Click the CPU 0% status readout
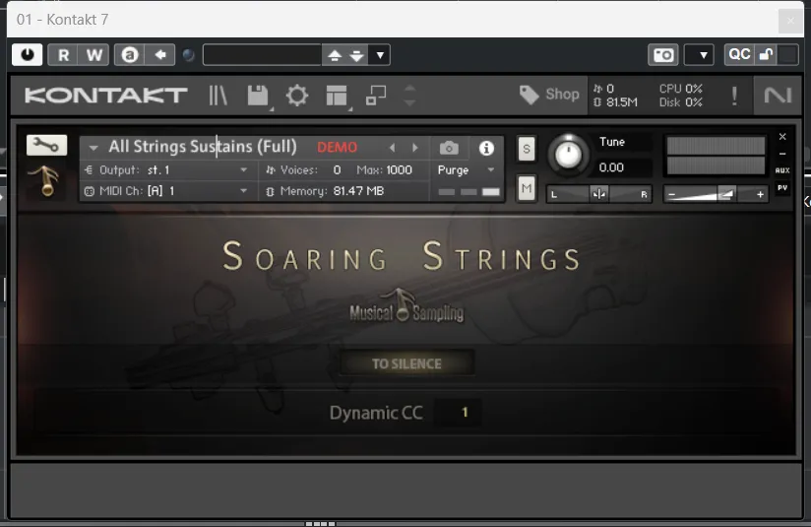 pyautogui.click(x=681, y=89)
